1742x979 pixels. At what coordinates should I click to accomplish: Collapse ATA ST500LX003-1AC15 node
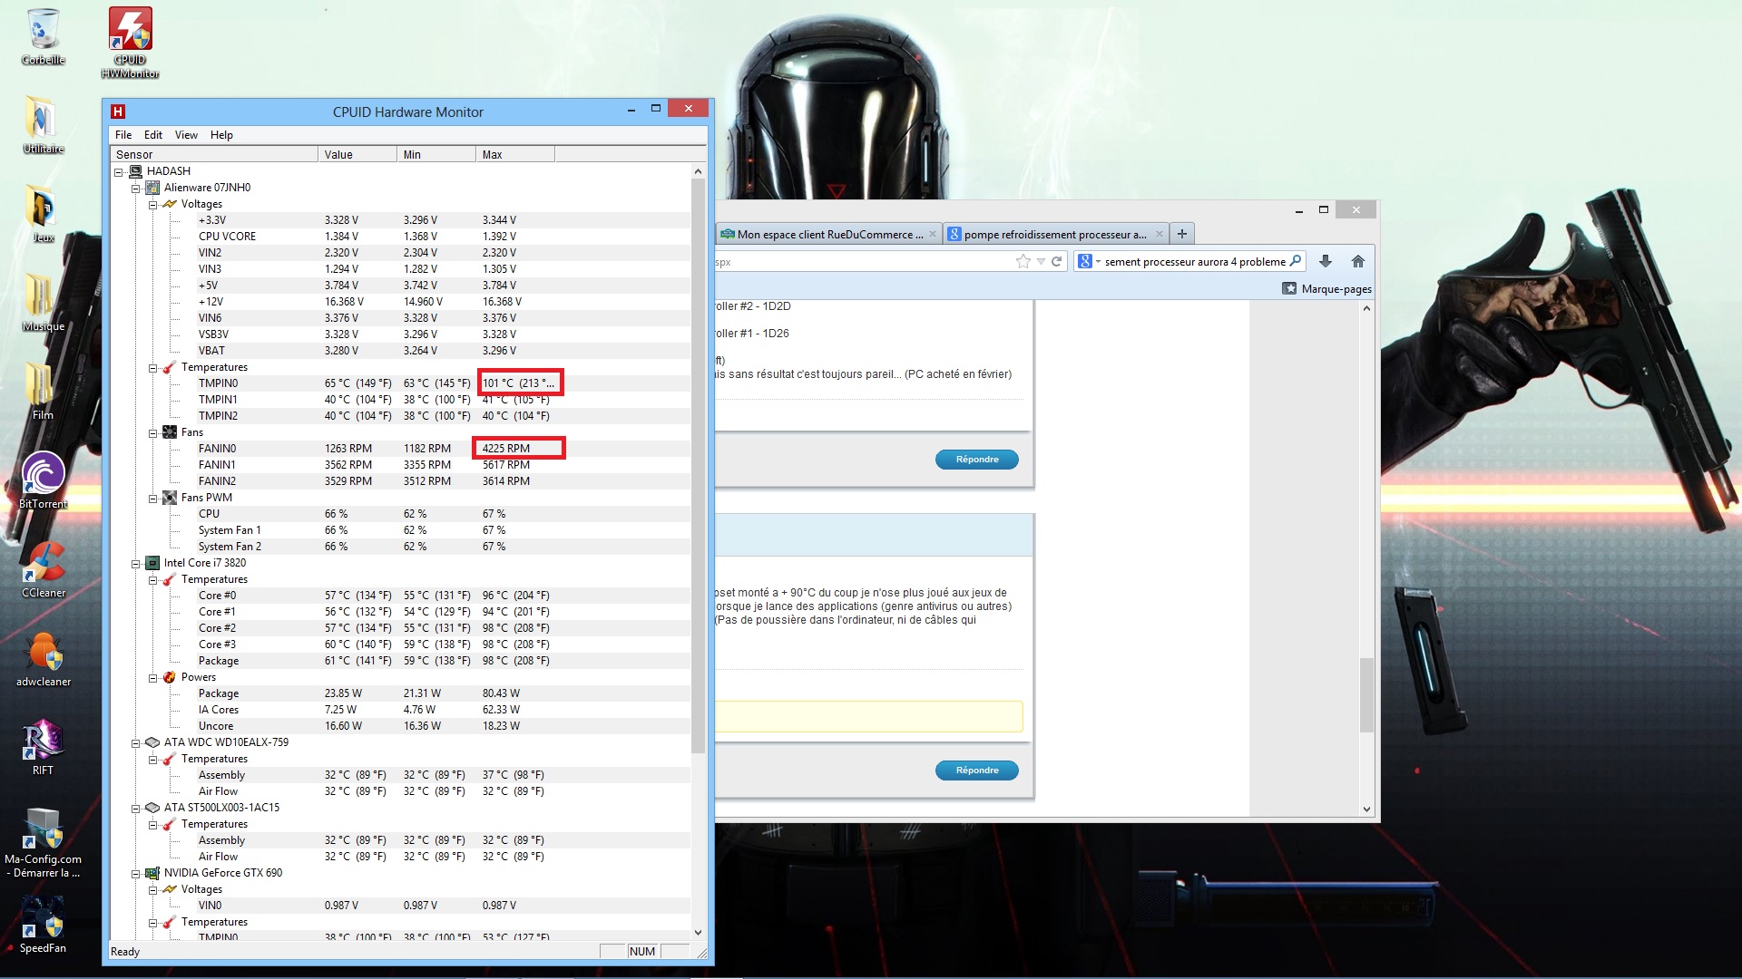coord(135,808)
